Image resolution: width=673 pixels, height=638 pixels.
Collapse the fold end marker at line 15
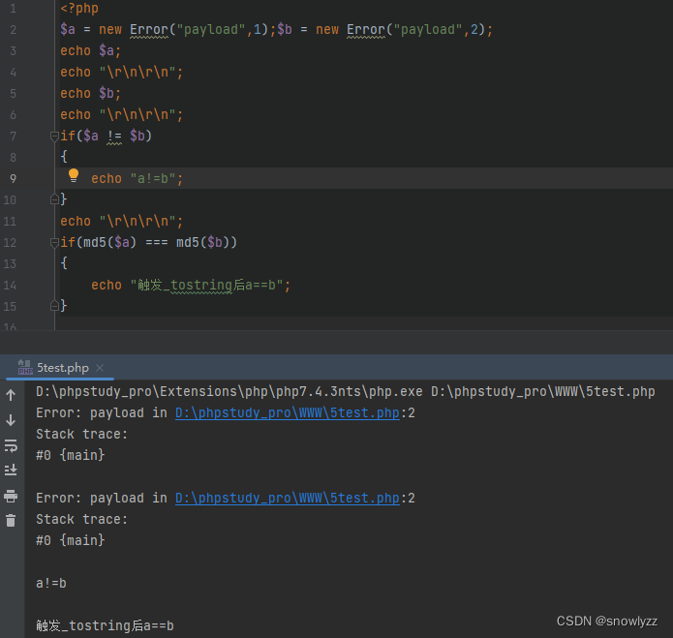pos(54,306)
